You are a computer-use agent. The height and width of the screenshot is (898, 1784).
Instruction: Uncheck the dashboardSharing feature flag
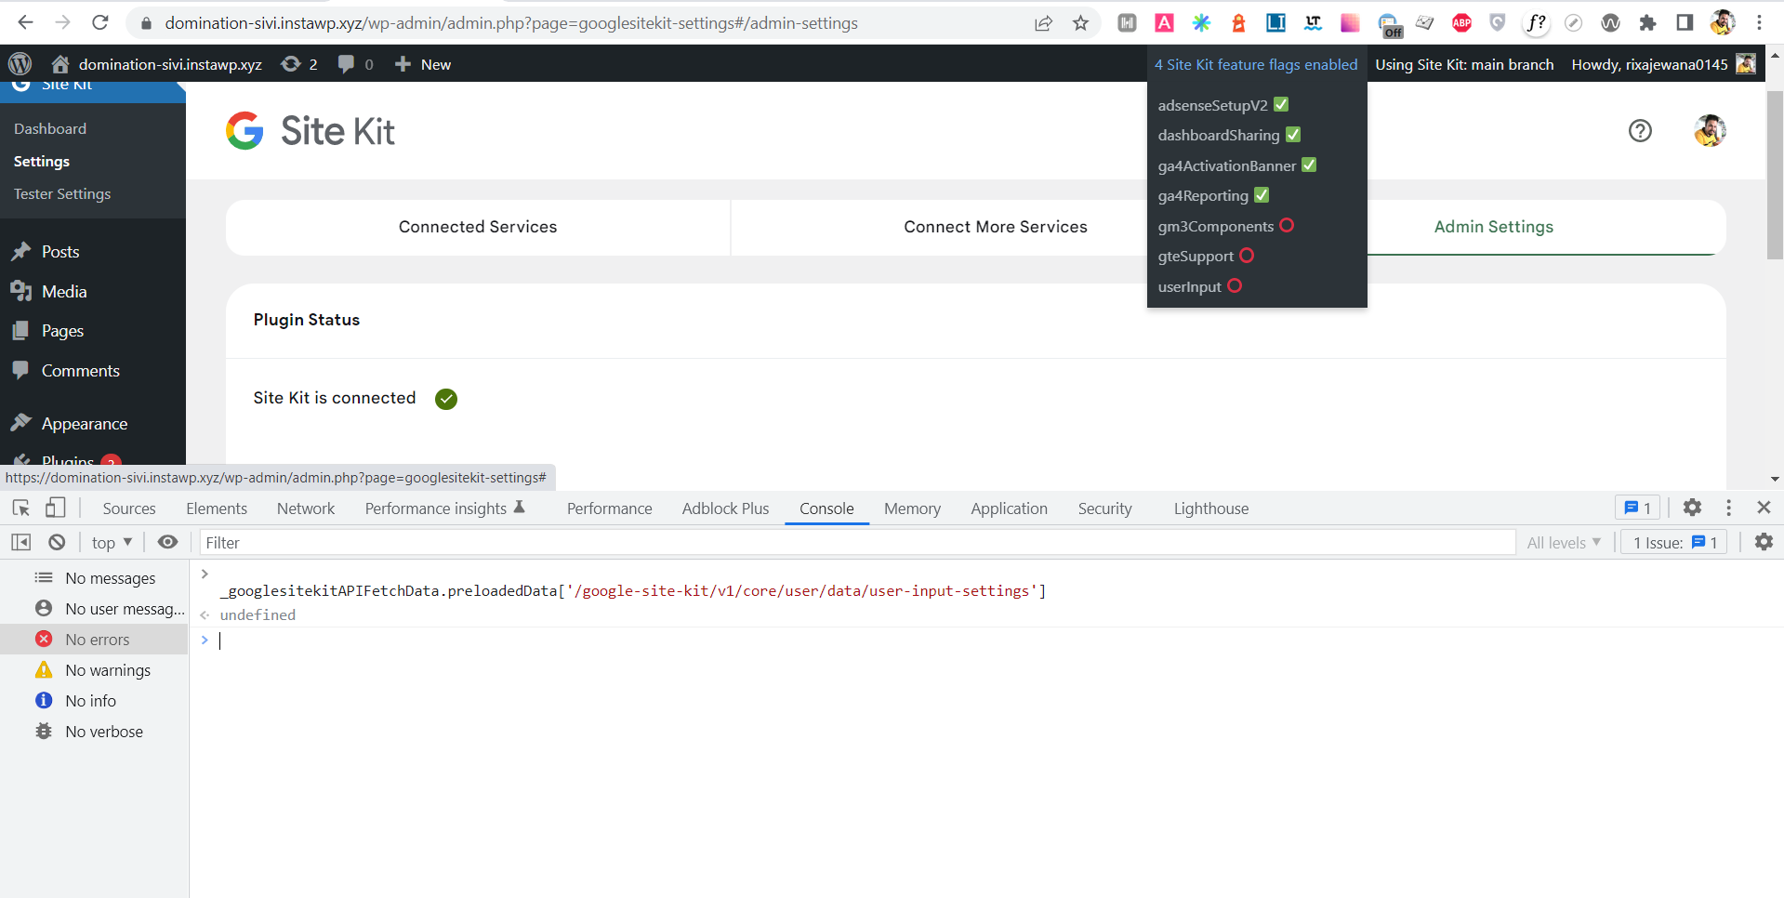[1293, 135]
